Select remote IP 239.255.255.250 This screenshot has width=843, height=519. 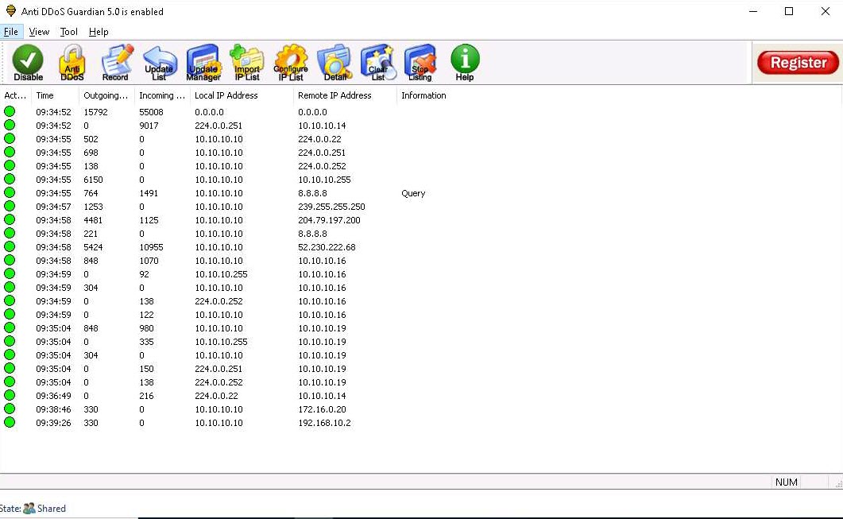(331, 207)
